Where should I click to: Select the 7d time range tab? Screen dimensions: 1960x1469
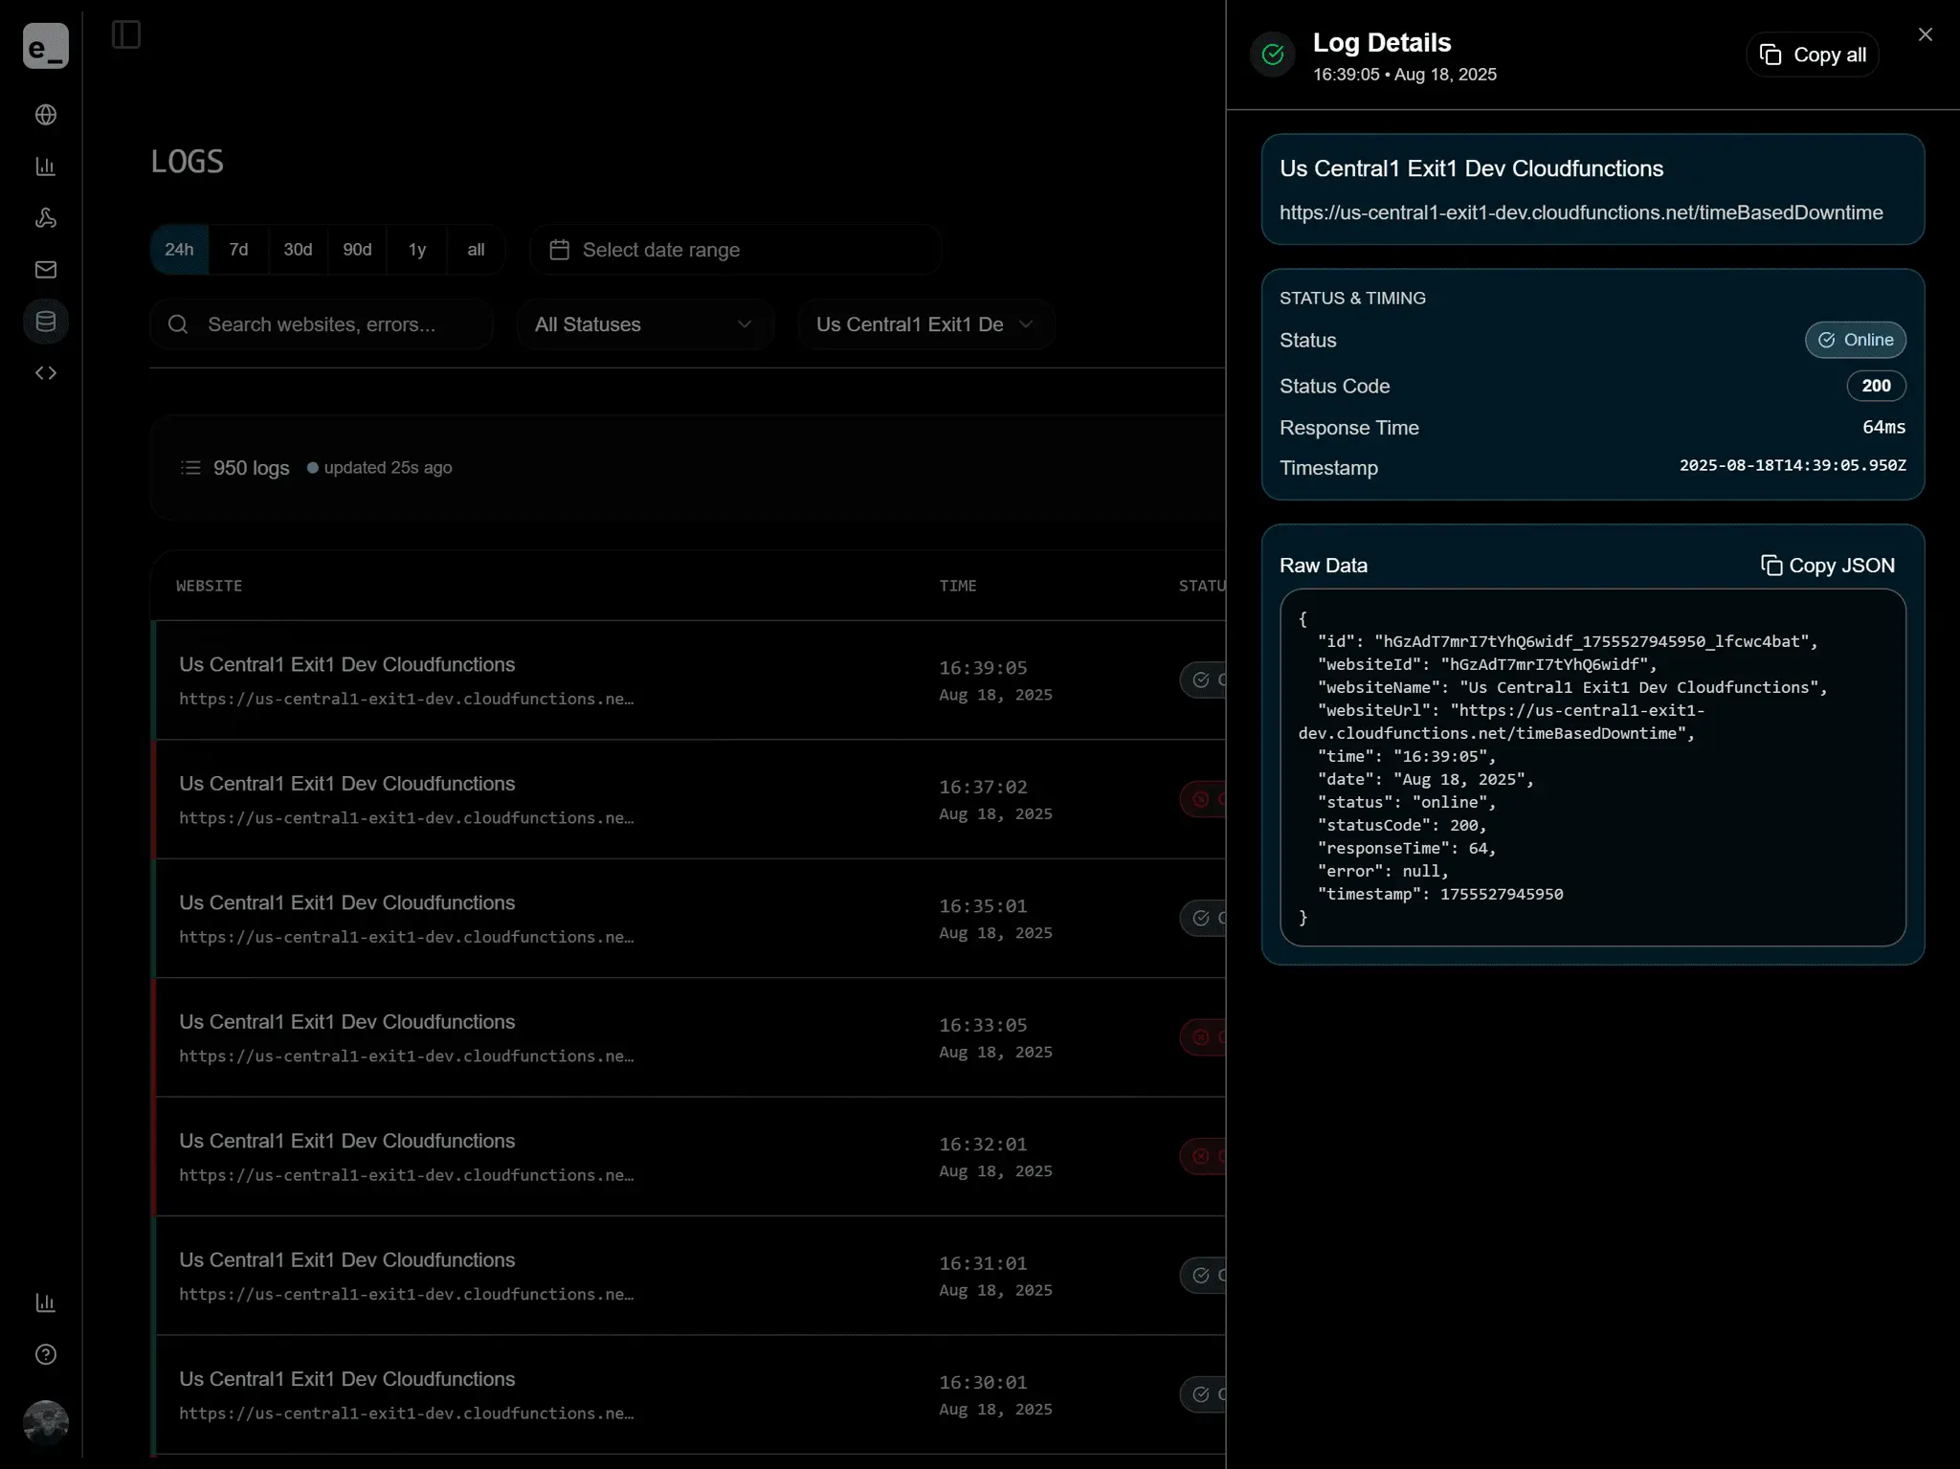[238, 250]
